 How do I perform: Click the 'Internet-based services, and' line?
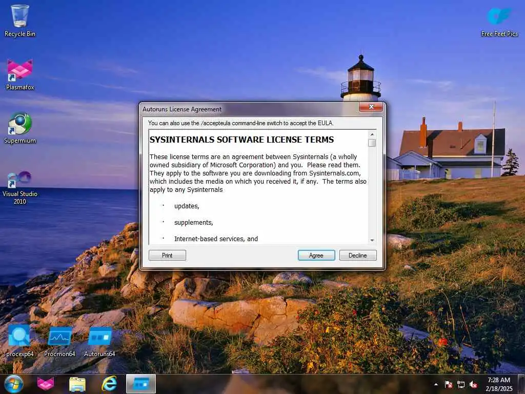coord(216,239)
